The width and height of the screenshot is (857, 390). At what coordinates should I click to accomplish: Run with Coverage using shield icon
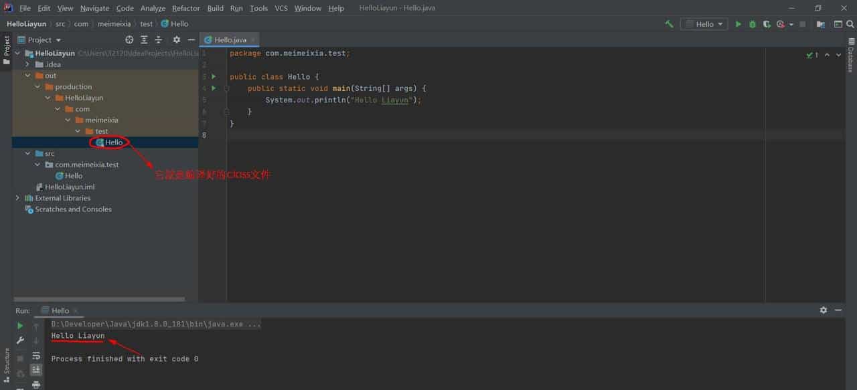(767, 23)
